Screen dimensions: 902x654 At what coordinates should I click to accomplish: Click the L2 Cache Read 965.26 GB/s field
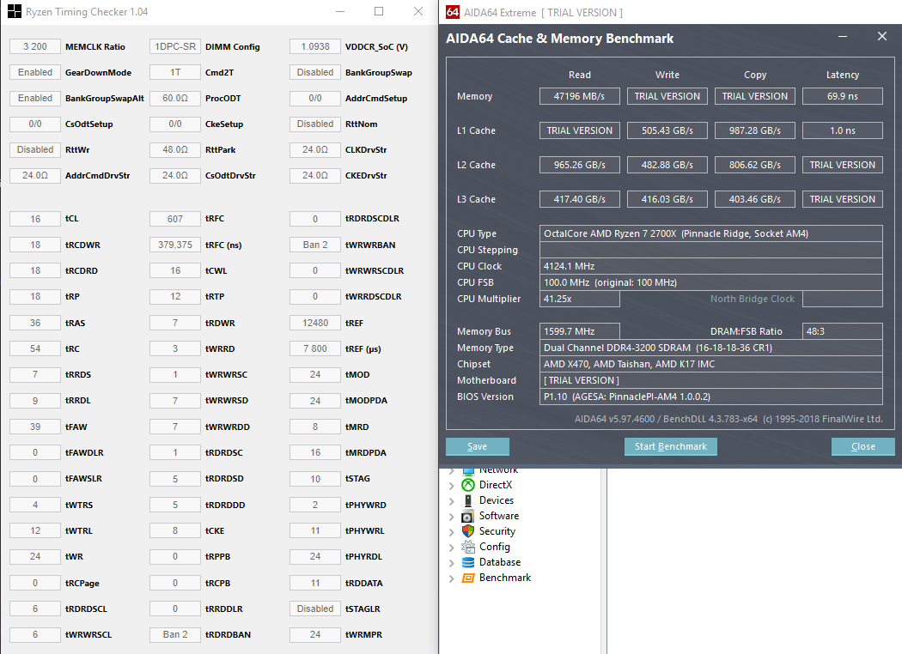click(579, 165)
